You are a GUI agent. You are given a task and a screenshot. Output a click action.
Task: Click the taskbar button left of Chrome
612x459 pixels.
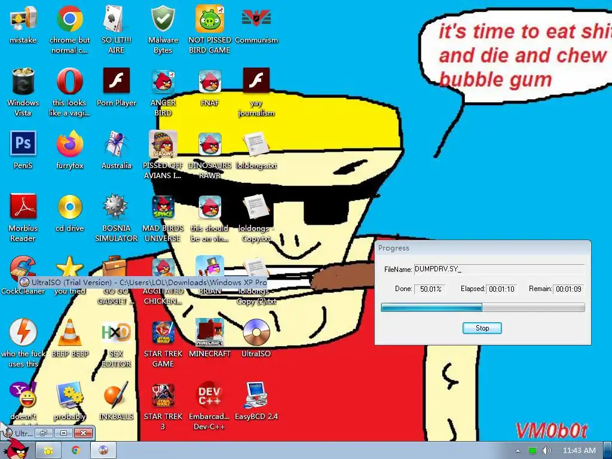click(48, 451)
